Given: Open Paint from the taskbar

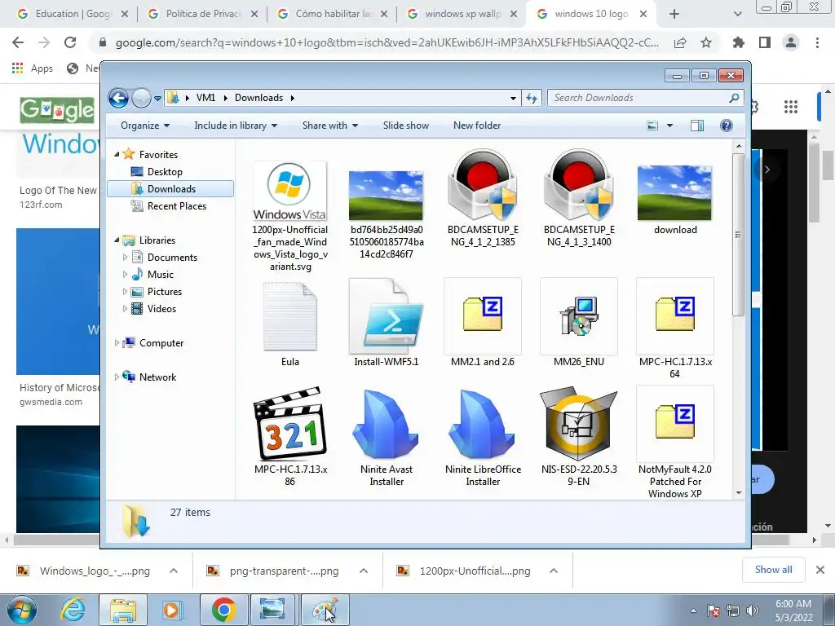Looking at the screenshot, I should pyautogui.click(x=325, y=610).
